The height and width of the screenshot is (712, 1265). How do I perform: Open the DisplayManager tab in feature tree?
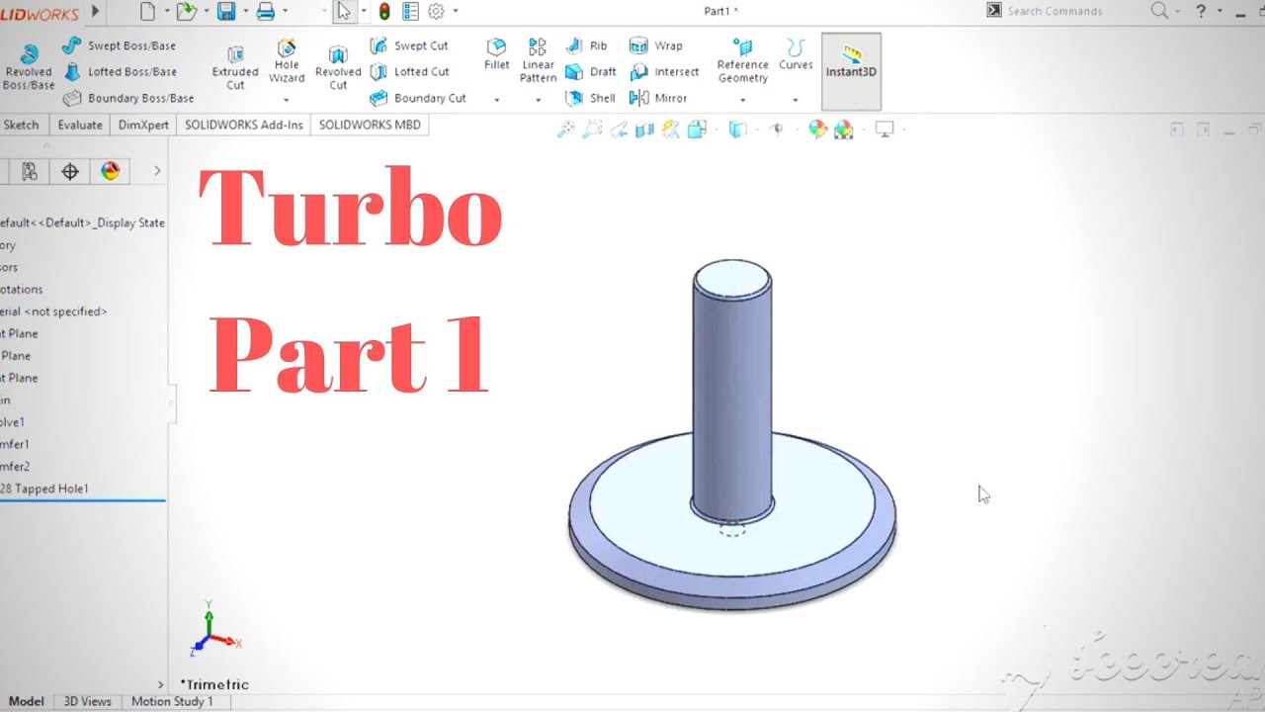click(x=111, y=171)
